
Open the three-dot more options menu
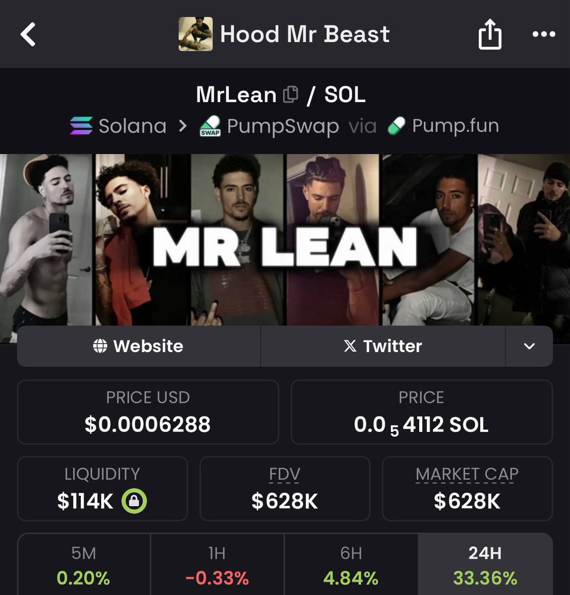pos(544,34)
